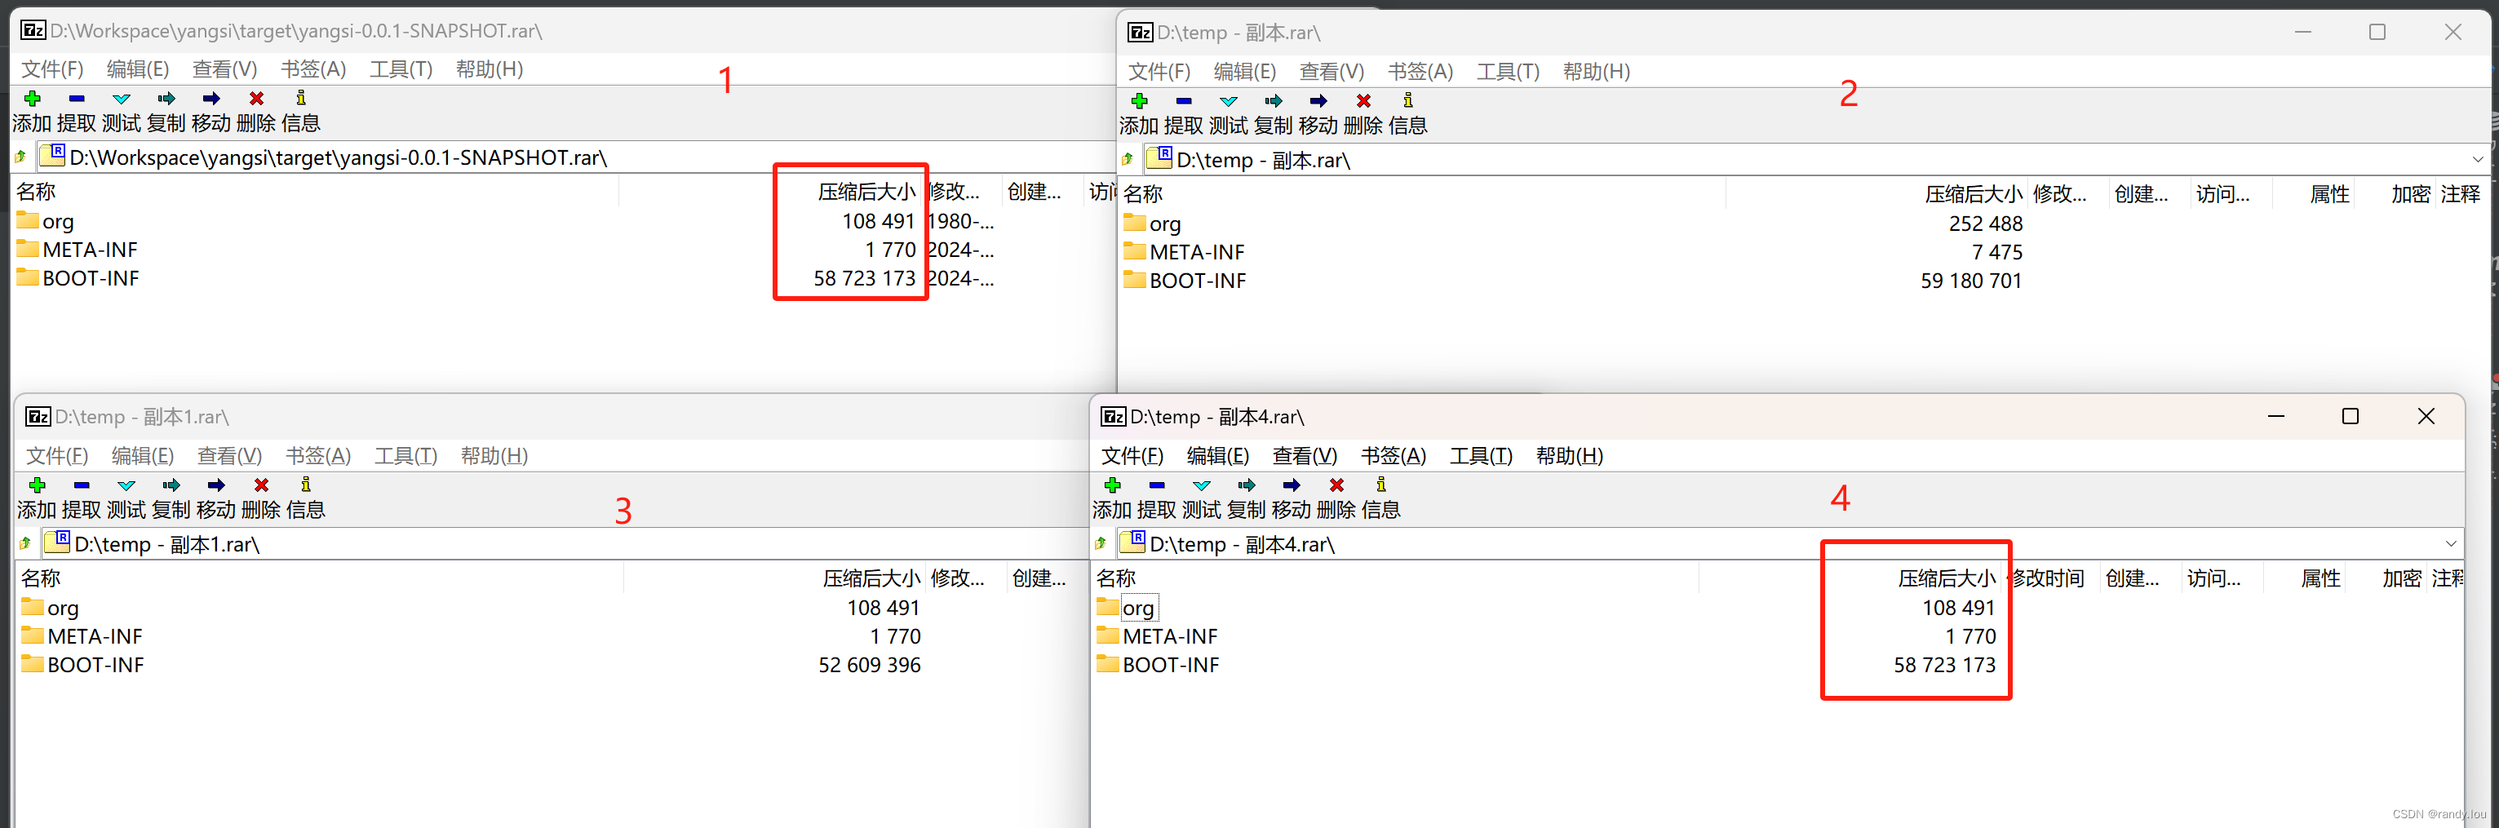
Task: Select BOOT-INF folder in 副本1.rar window
Action: point(95,665)
